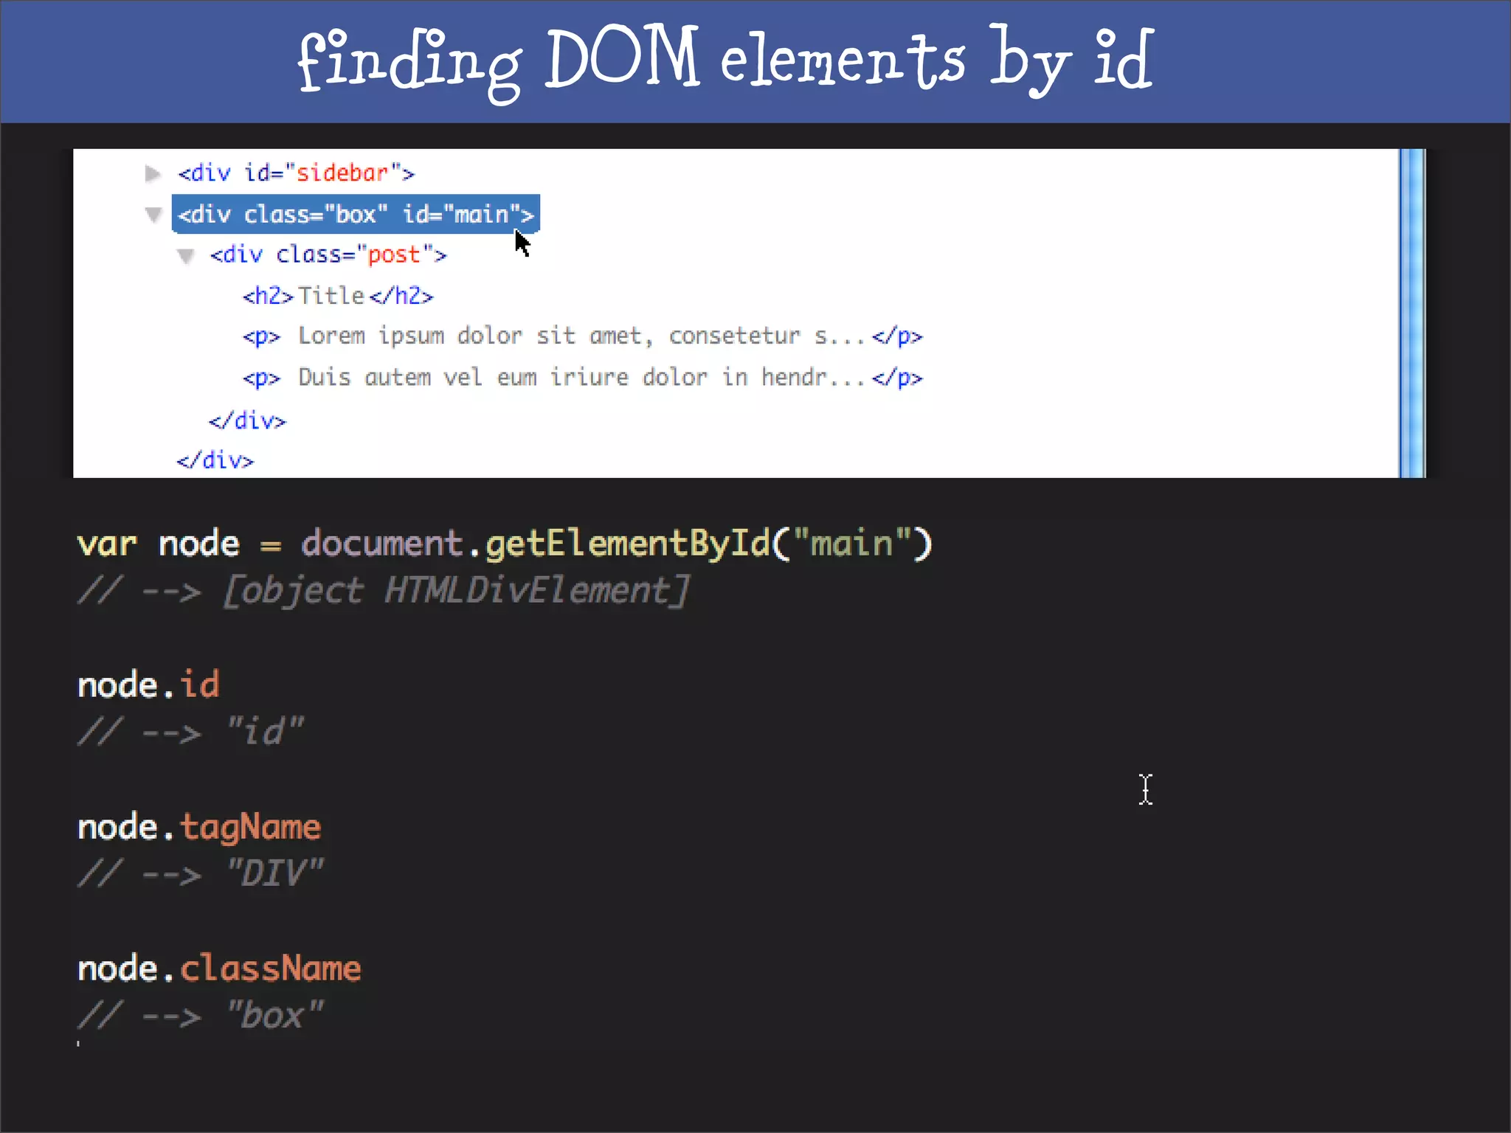Click the blue vertical scrollbar of the inspector

click(x=1412, y=313)
